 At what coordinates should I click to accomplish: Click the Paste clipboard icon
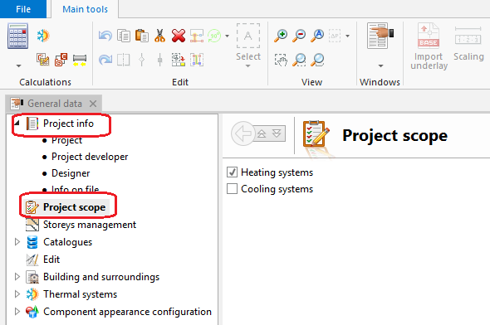141,36
